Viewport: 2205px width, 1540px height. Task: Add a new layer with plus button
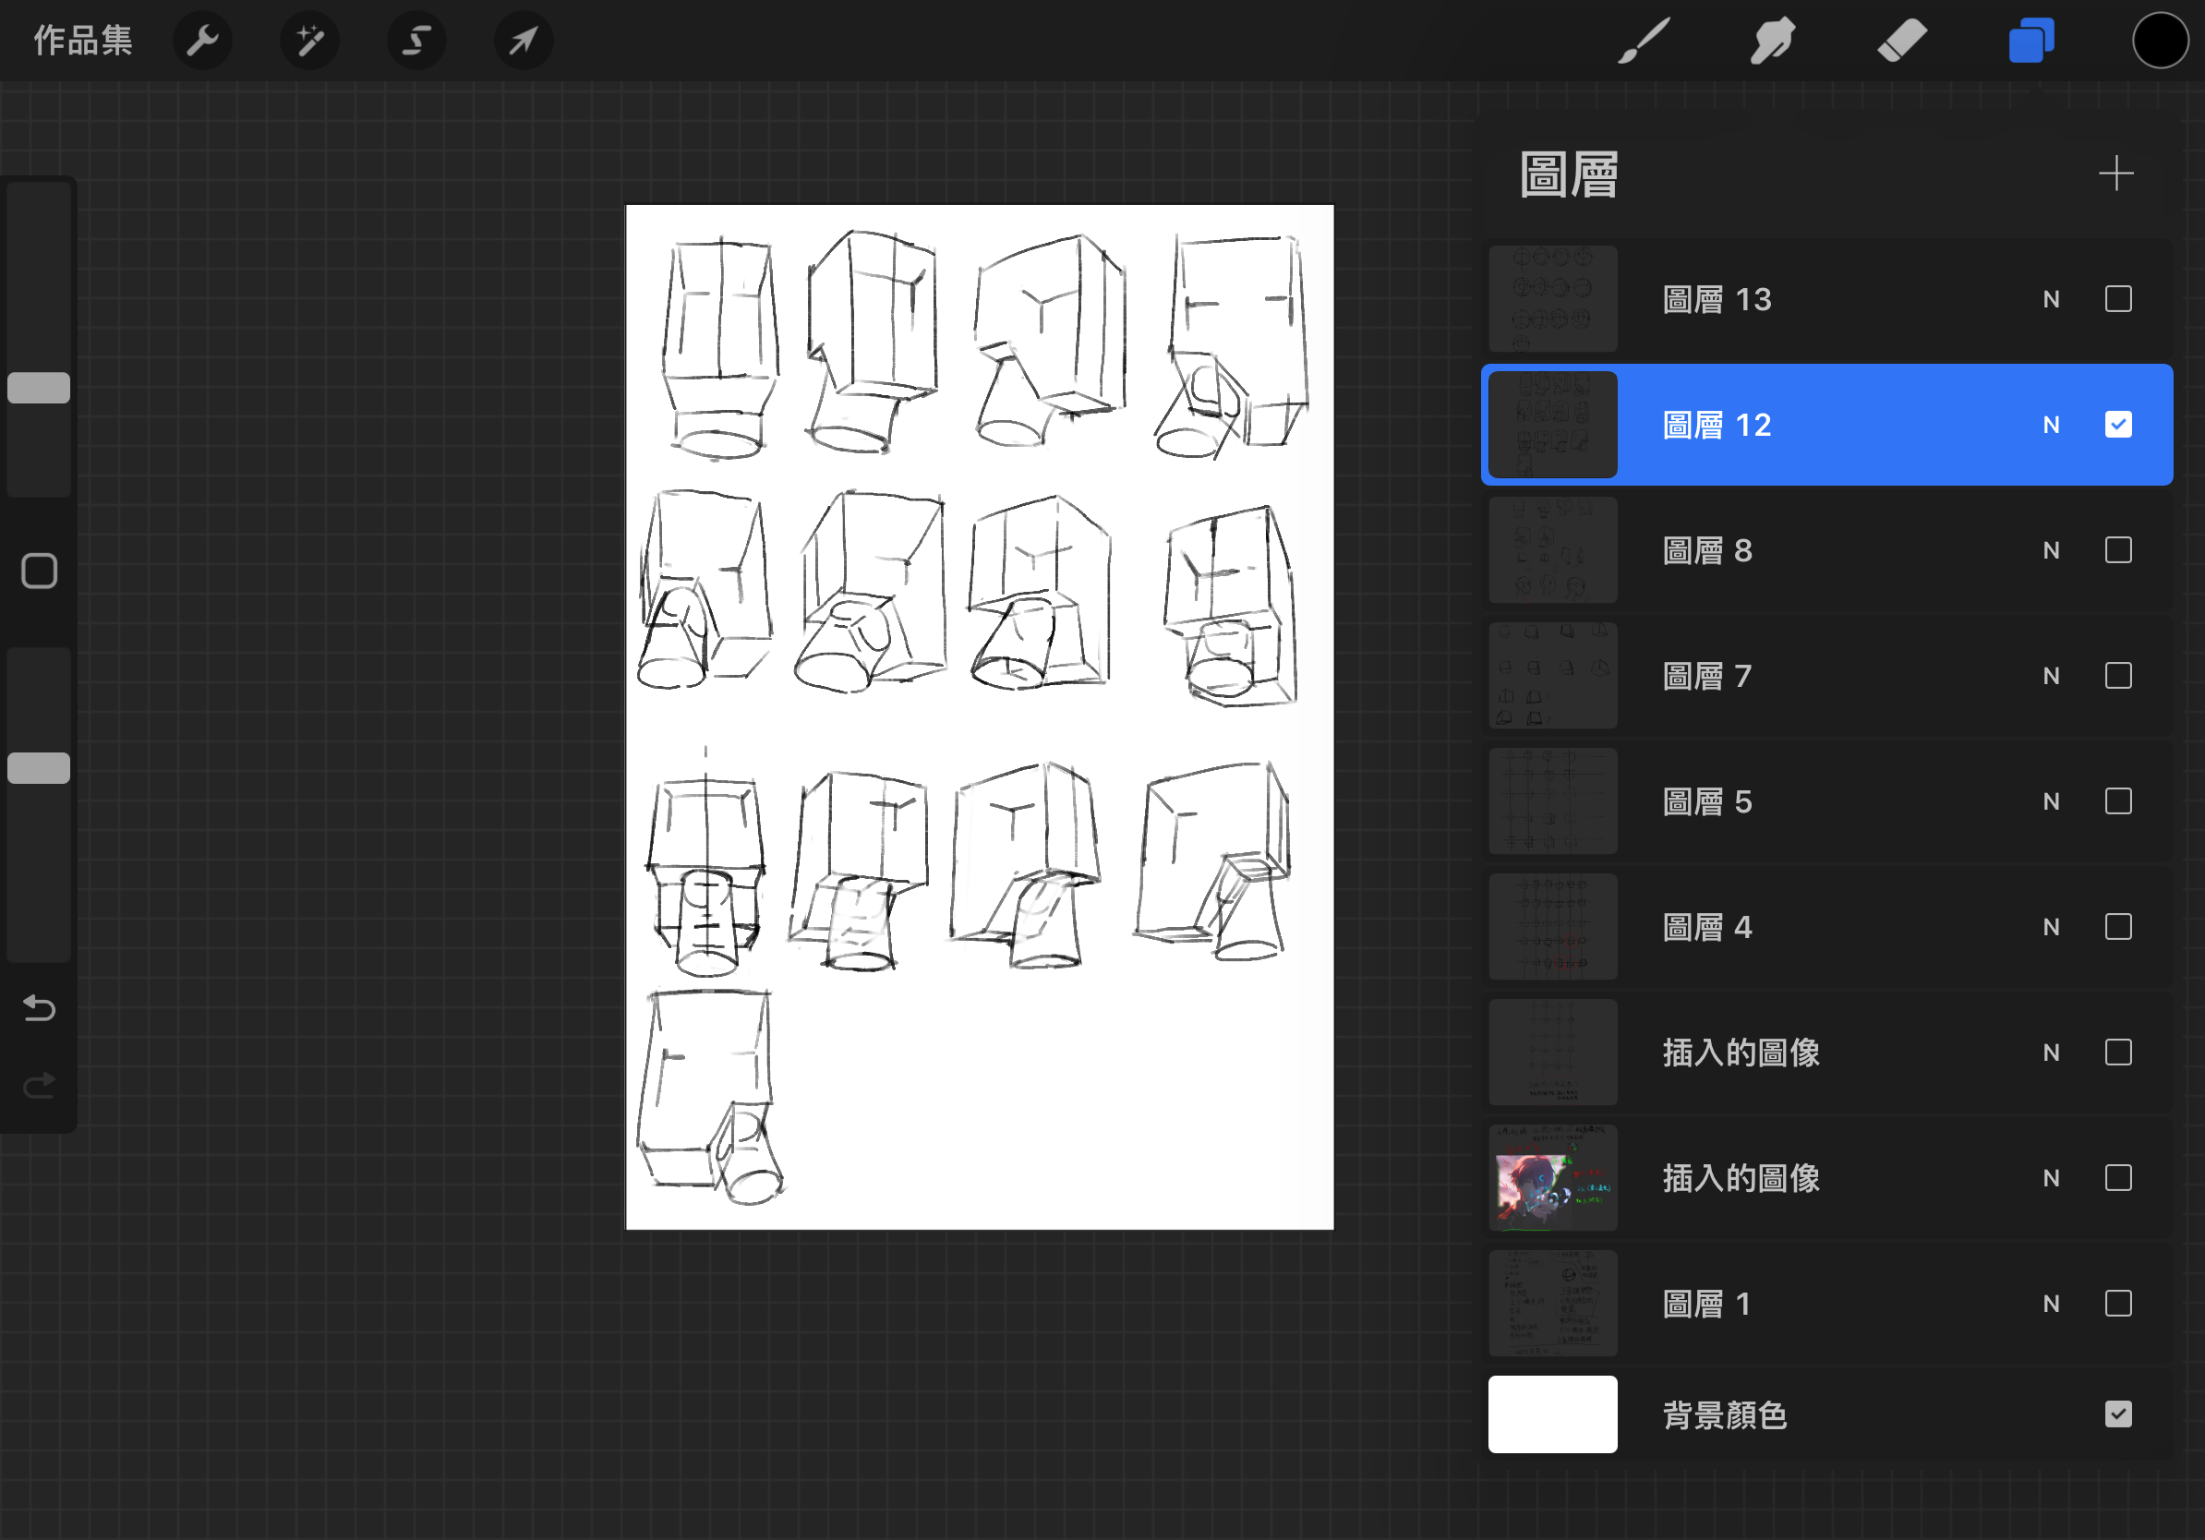point(2115,174)
